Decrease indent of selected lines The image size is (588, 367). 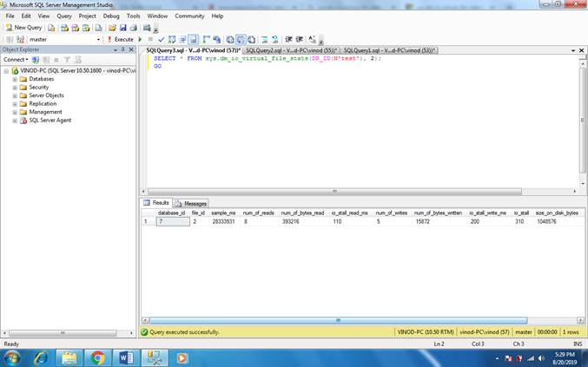coord(288,39)
